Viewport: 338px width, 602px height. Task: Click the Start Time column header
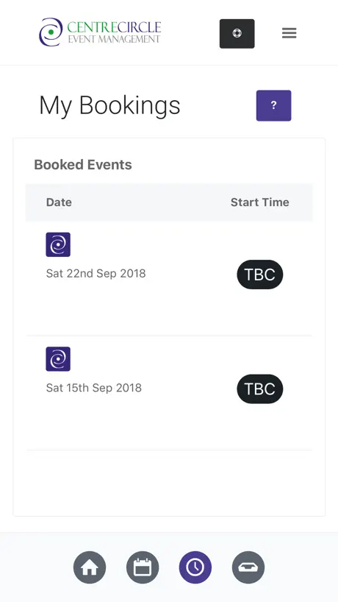pos(260,202)
